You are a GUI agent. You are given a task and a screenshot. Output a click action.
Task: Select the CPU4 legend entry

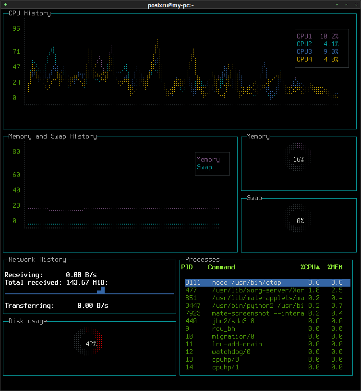[317, 59]
